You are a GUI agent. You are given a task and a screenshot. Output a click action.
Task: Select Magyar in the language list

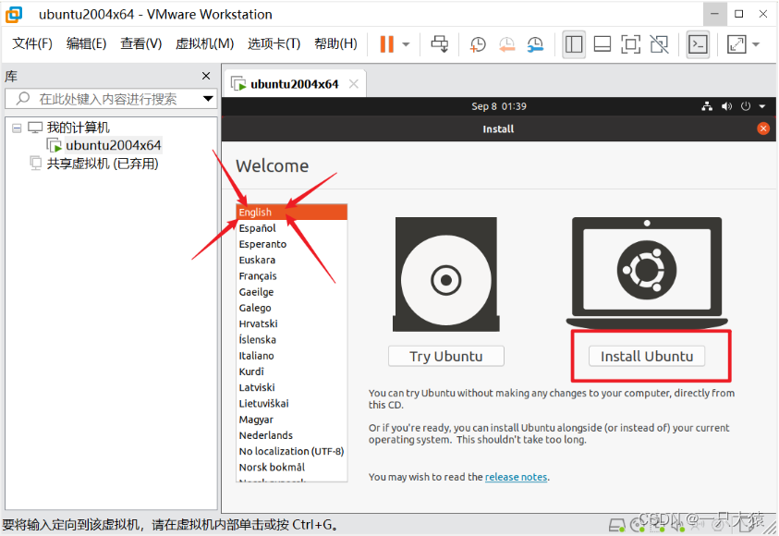point(292,420)
